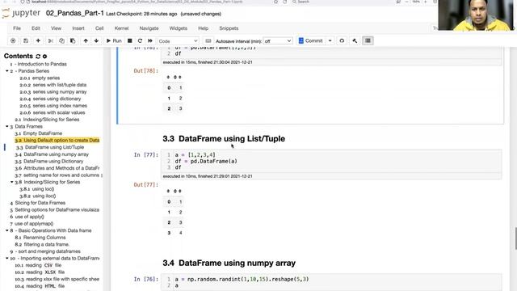
Task: Open the Commit dropdown arrow
Action: (330, 41)
